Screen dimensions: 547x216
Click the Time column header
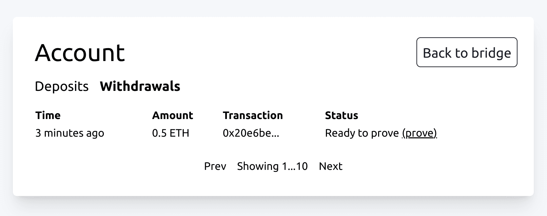coord(48,115)
